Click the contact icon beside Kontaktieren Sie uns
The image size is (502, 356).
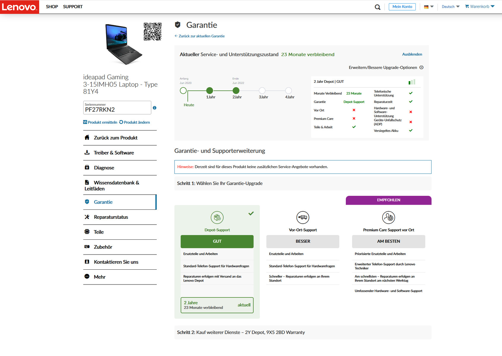click(x=87, y=262)
